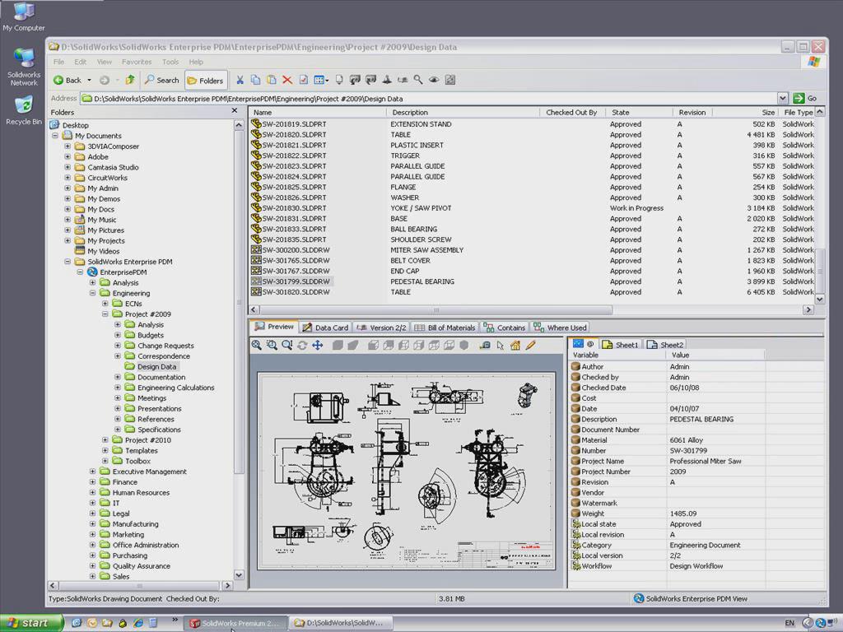Switch to the Data Card tab
This screenshot has height=632, width=843.
pos(325,328)
